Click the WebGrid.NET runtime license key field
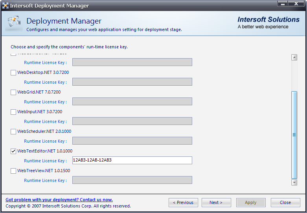Image resolution: width=307 pixels, height=213 pixels. click(x=132, y=101)
